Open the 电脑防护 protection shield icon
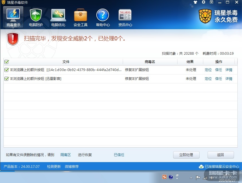The width and height of the screenshot is (242, 183). point(36,17)
